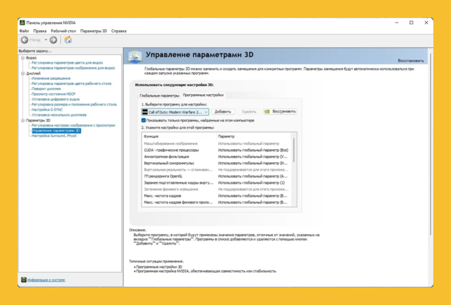The height and width of the screenshot is (305, 451).
Task: Select the 'Масштабирование изображения' setting row
Action: tap(217, 144)
